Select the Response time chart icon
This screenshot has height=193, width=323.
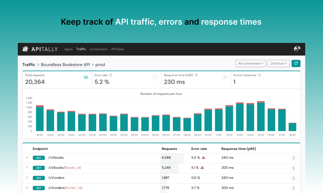click(225, 77)
